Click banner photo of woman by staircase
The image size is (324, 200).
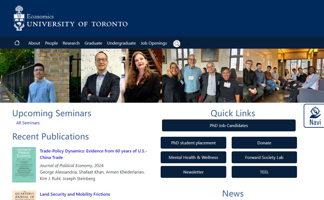click(x=142, y=76)
